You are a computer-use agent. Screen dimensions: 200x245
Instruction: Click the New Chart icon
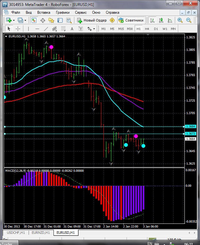9,20
